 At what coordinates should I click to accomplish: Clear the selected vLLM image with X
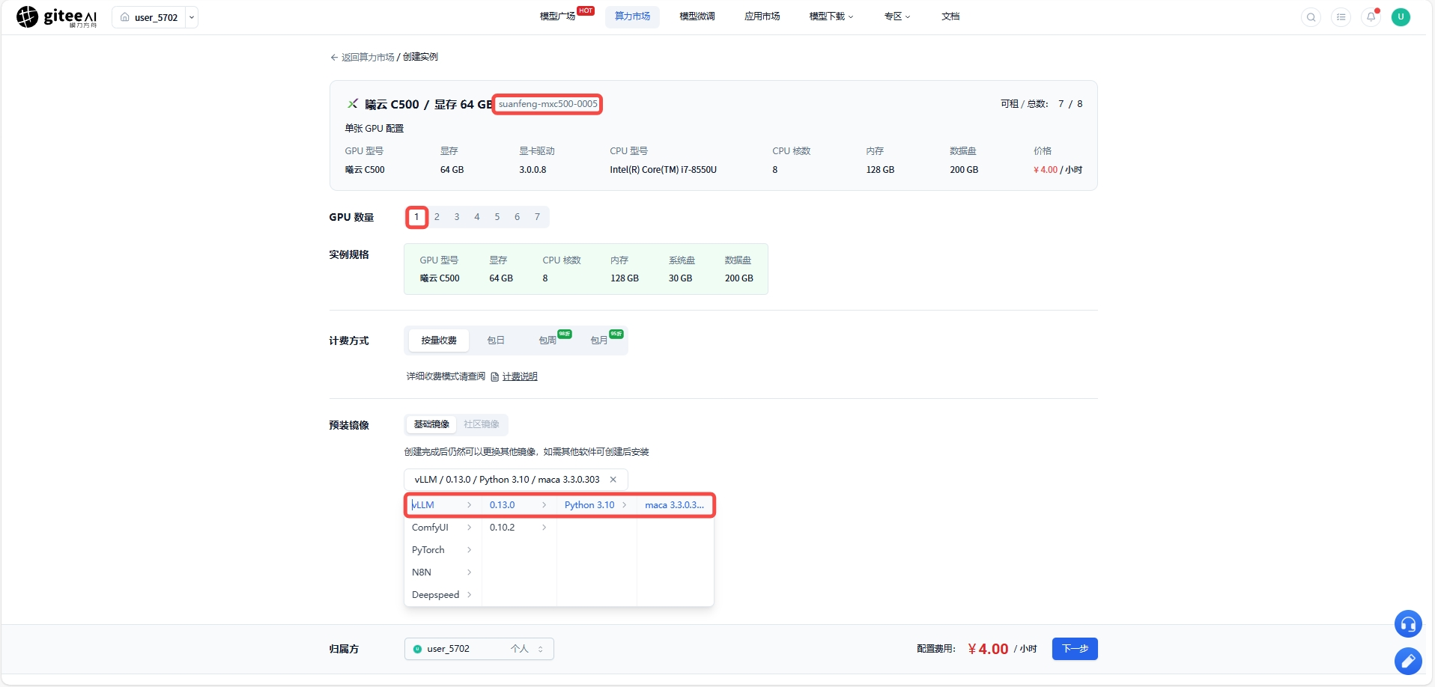613,480
